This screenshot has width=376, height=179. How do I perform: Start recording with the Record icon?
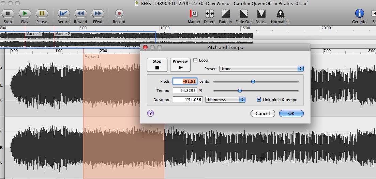click(x=119, y=14)
